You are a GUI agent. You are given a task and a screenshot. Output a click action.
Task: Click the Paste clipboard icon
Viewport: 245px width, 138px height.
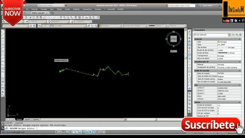point(38,18)
